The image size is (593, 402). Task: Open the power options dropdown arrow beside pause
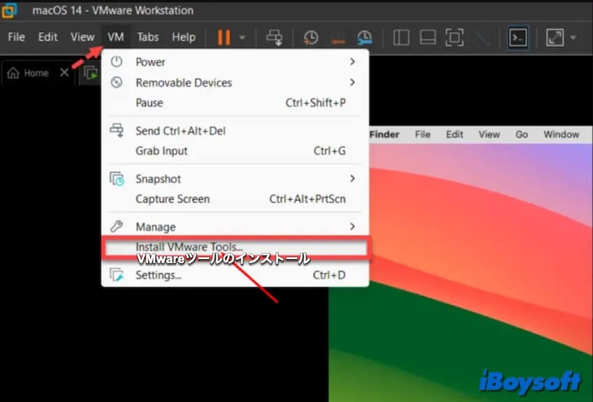click(x=242, y=38)
